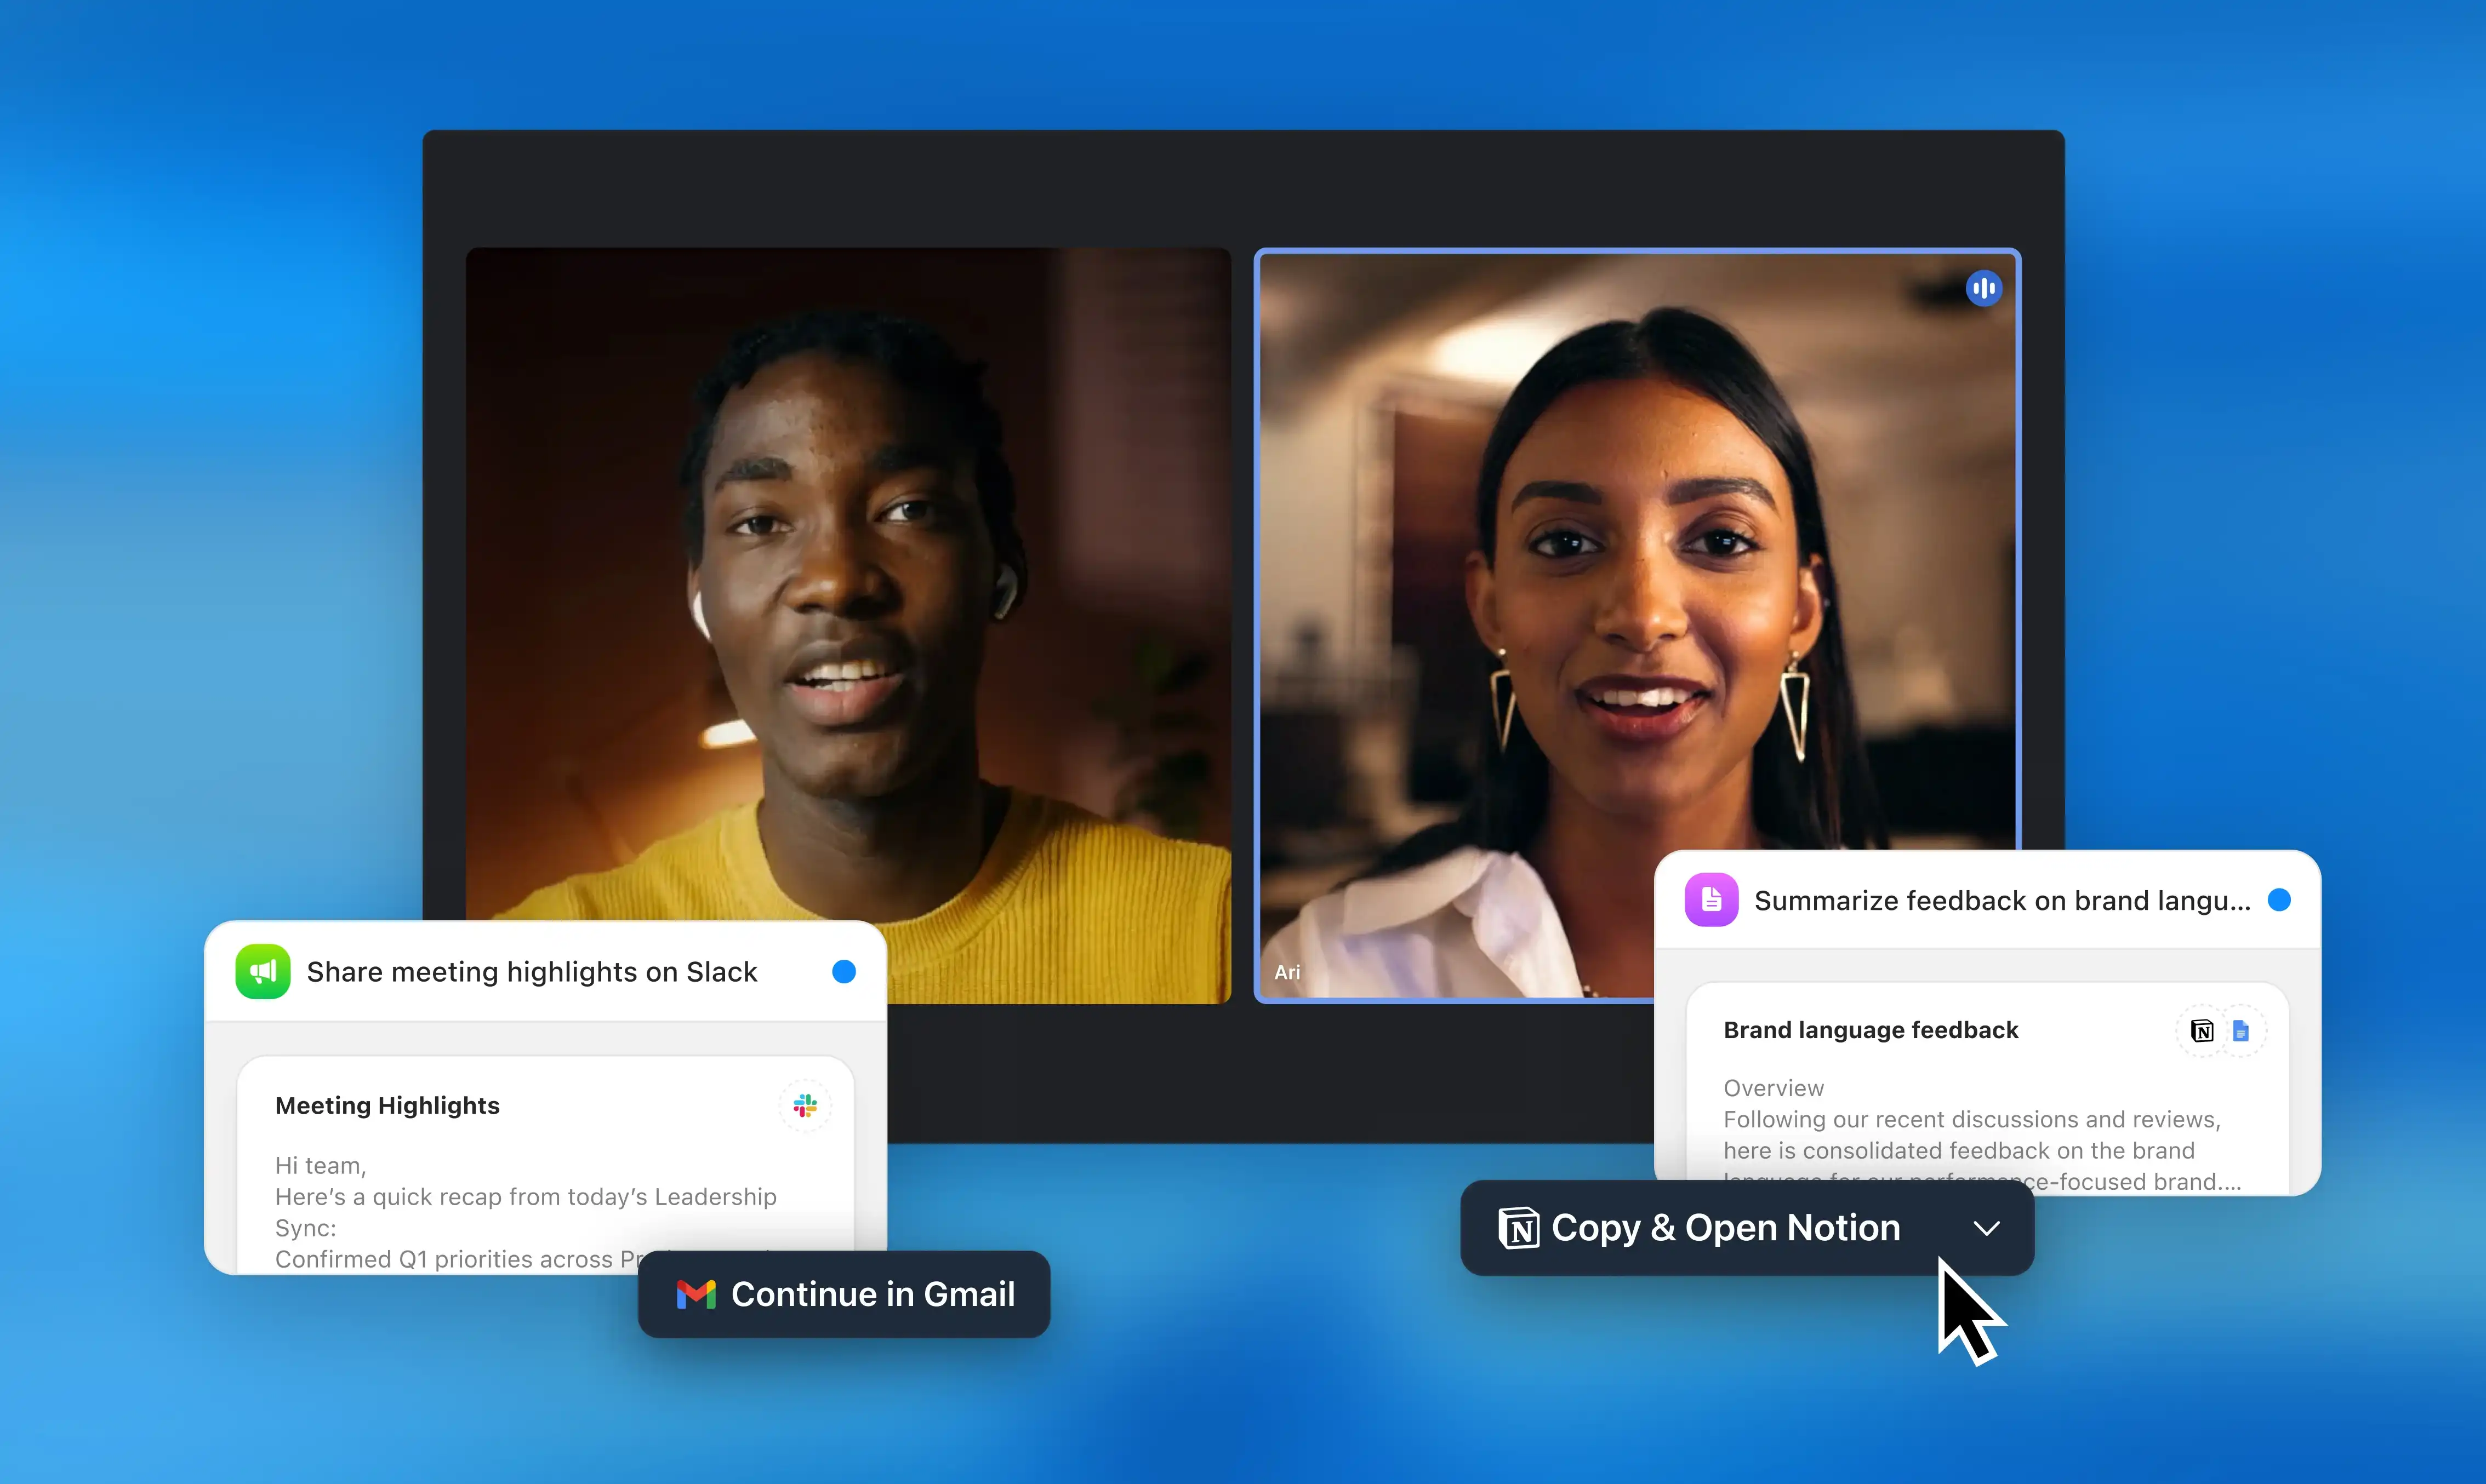Expand the chevron beside Copy & Open Notion

pos(1987,1228)
